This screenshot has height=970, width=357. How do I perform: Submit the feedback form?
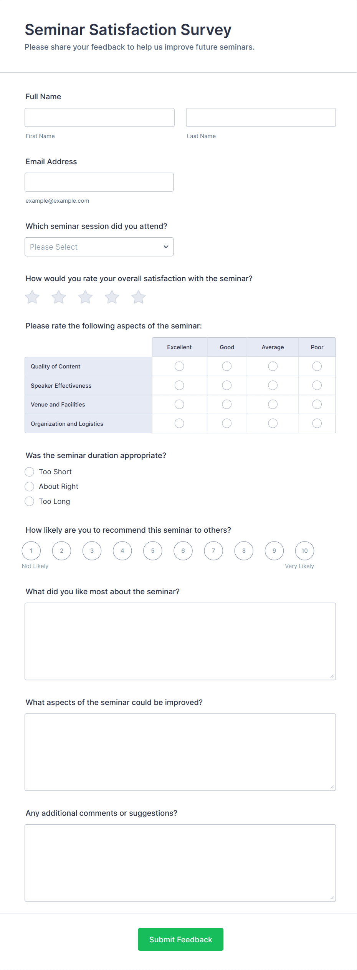(180, 940)
